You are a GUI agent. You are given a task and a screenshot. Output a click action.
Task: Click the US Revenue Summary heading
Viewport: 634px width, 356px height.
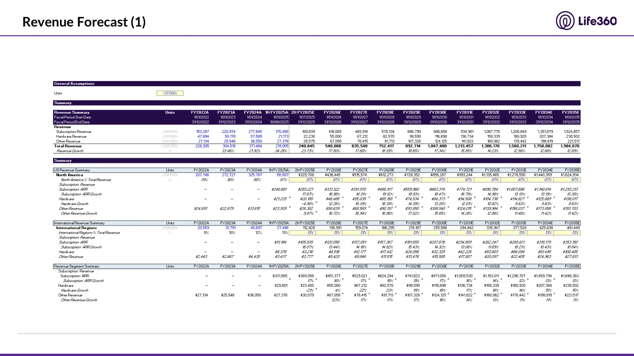[72, 170]
